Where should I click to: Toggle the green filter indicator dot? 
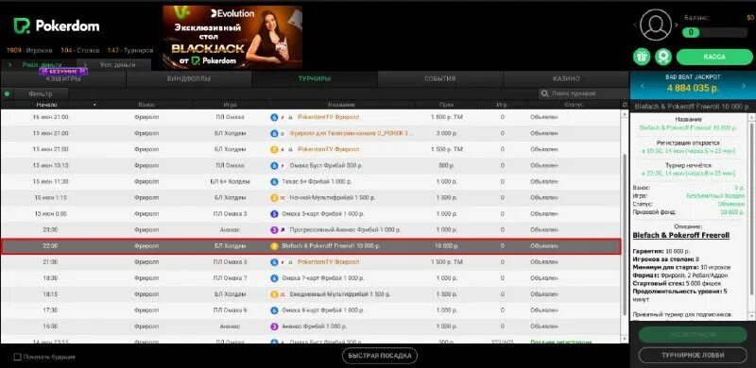[x=7, y=94]
